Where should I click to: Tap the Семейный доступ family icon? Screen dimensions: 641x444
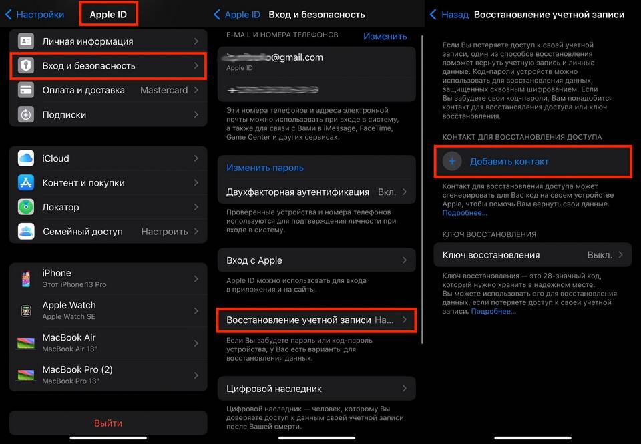point(26,232)
